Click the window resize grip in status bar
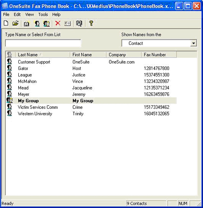Viewport: 203px width, 208px height. click(199, 204)
